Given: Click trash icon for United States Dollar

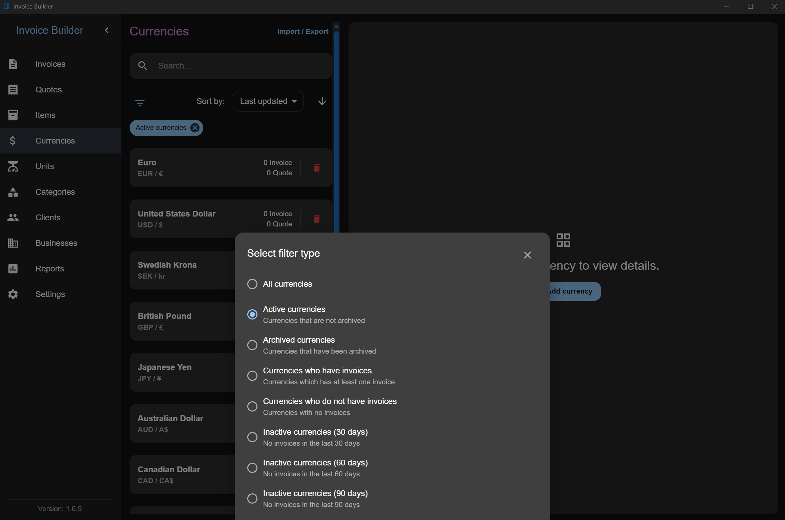Looking at the screenshot, I should point(316,219).
